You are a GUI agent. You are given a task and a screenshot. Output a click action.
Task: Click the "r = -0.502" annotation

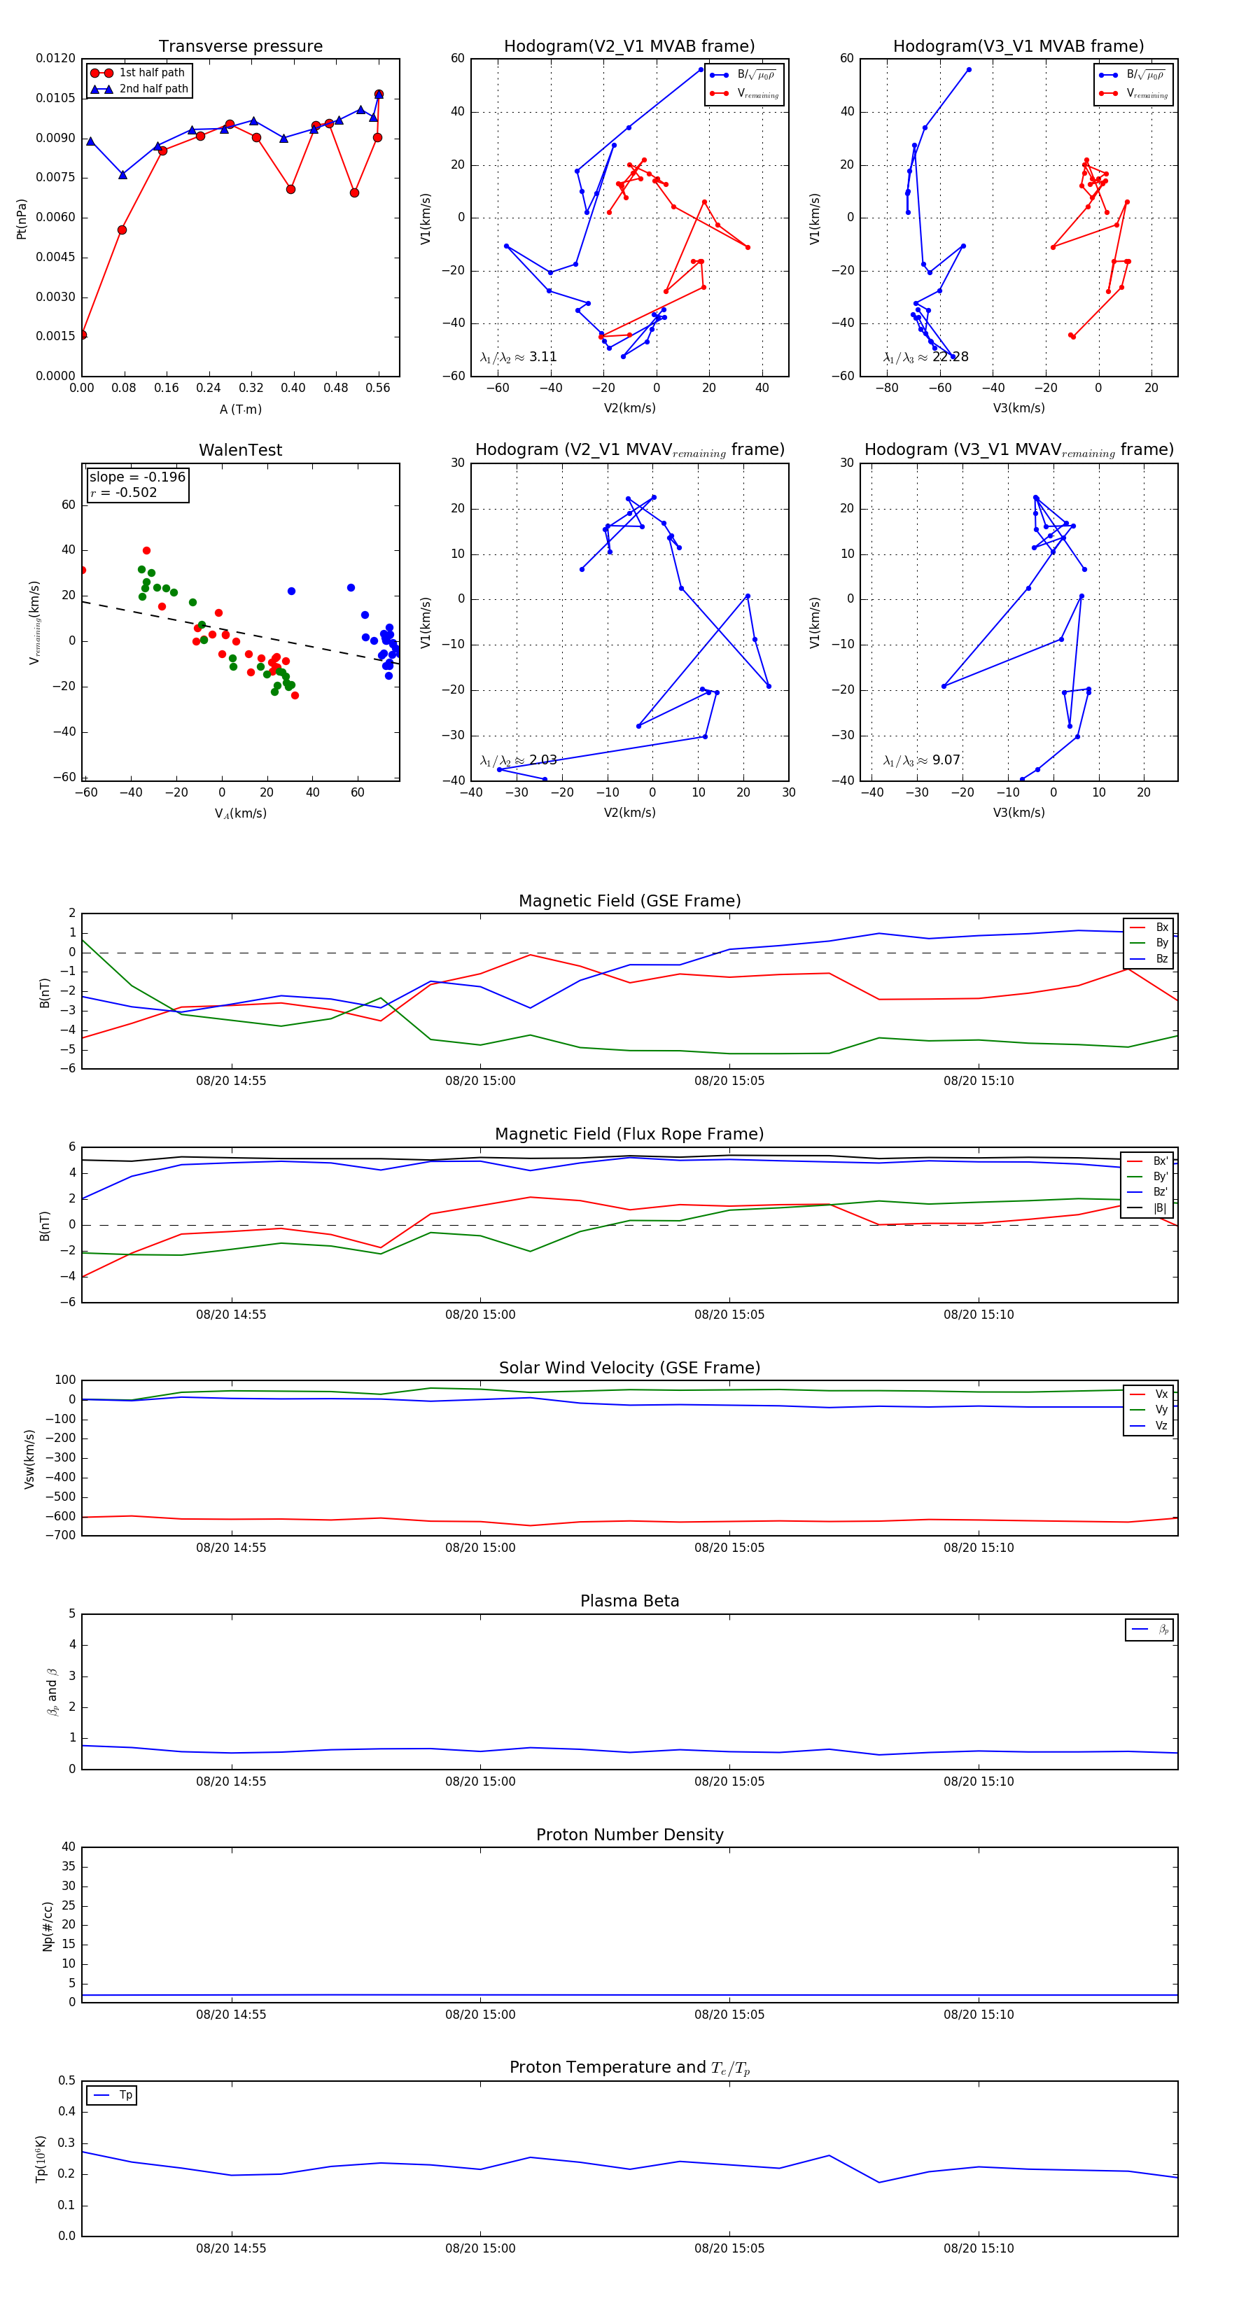pyautogui.click(x=123, y=492)
